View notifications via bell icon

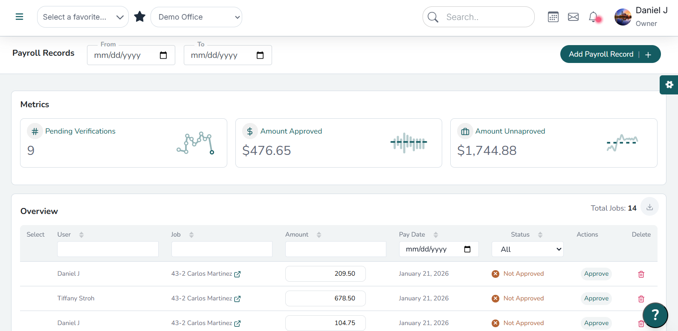[593, 17]
